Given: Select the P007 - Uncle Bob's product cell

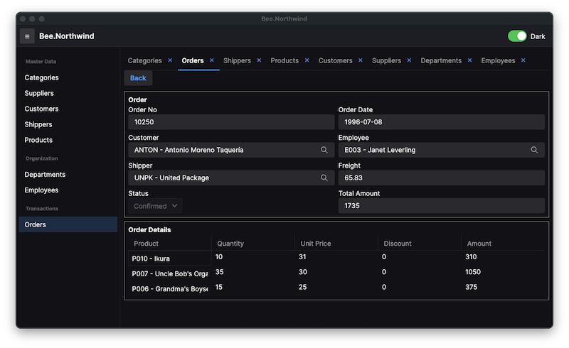Looking at the screenshot, I should pyautogui.click(x=169, y=273).
